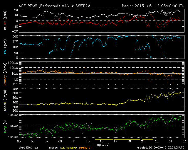Click the '21' hour tick label
The height and width of the screenshot is (150, 188).
[x=143, y=141]
